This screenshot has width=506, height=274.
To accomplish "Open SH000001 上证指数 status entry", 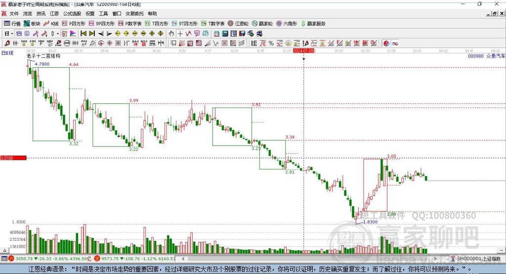I will pyautogui.click(x=479, y=259).
